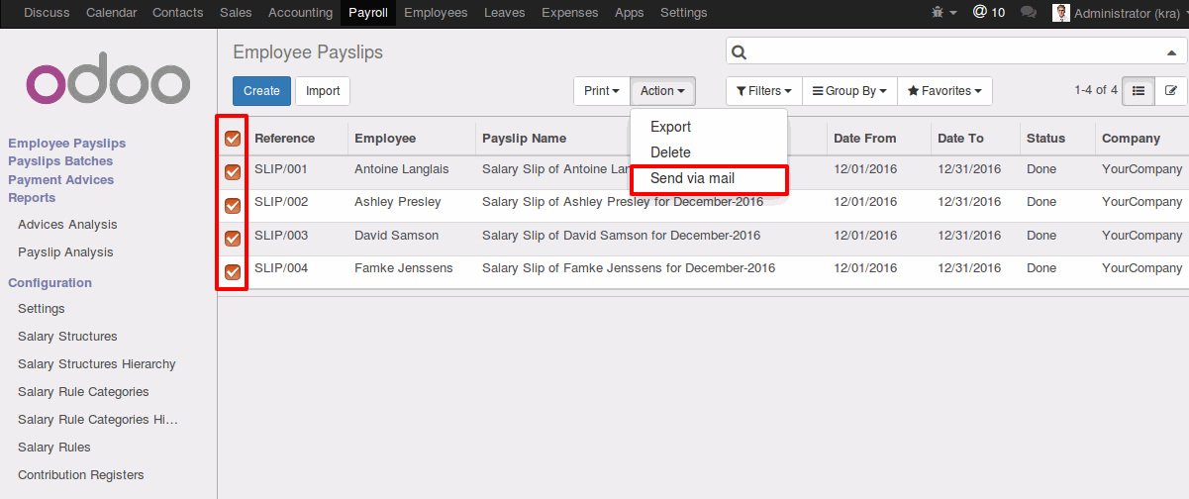1189x499 pixels.
Task: Uncheck the SLIP/002 row checkbox
Action: coord(233,206)
